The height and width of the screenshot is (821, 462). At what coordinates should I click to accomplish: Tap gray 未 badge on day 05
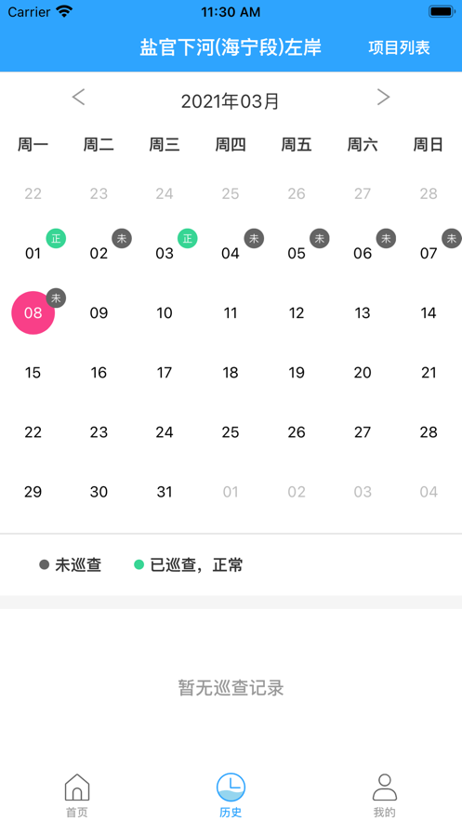pyautogui.click(x=320, y=239)
